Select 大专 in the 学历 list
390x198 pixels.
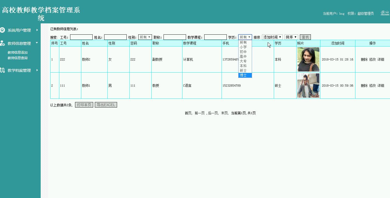click(x=245, y=61)
